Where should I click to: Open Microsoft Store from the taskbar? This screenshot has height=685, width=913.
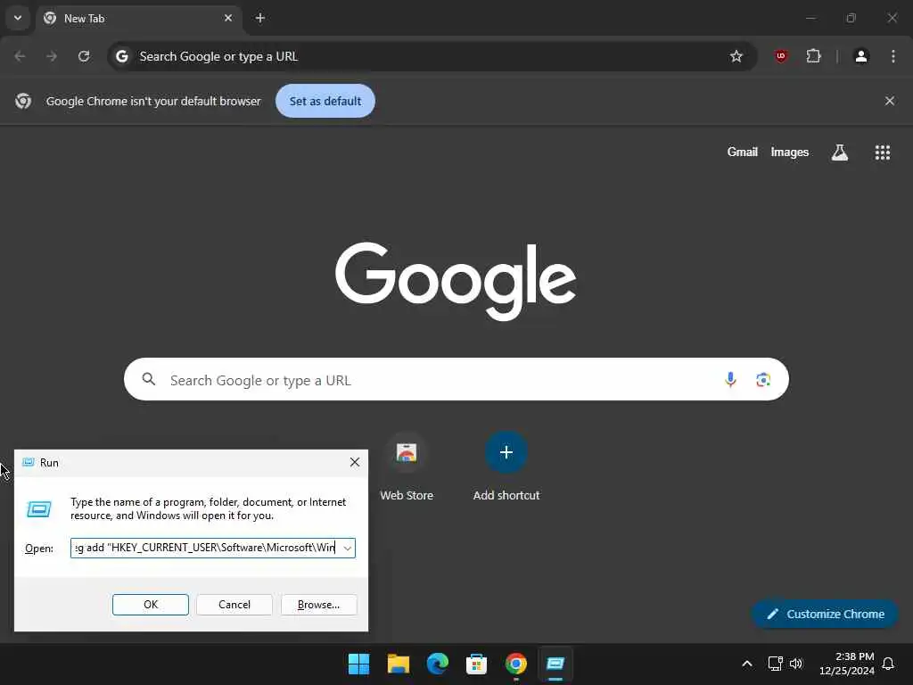[x=476, y=664]
